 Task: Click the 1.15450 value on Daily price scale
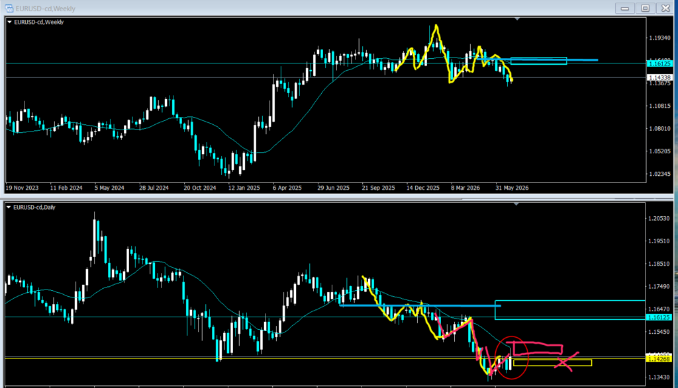pos(659,332)
